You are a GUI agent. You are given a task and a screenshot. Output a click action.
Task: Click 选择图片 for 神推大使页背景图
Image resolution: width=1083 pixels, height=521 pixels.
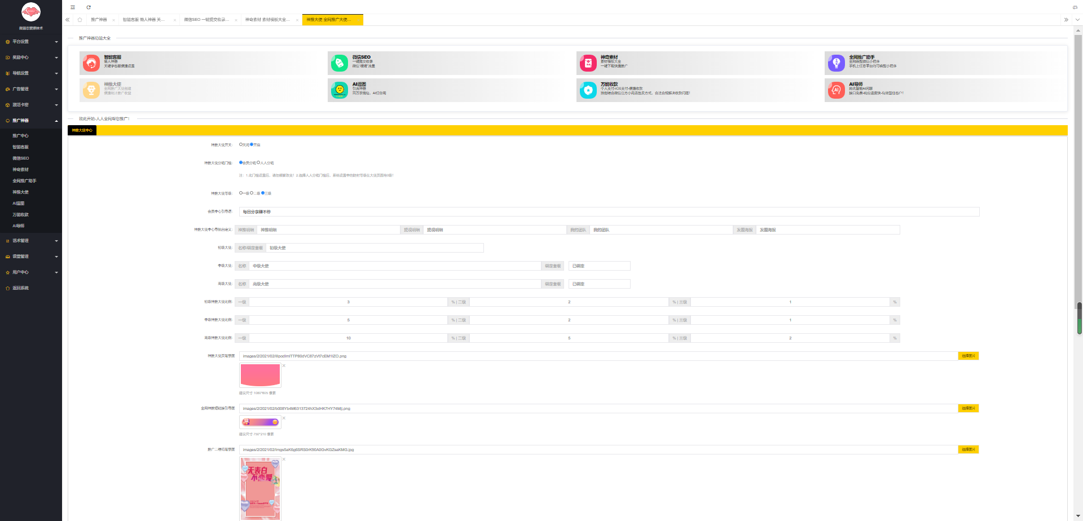968,356
